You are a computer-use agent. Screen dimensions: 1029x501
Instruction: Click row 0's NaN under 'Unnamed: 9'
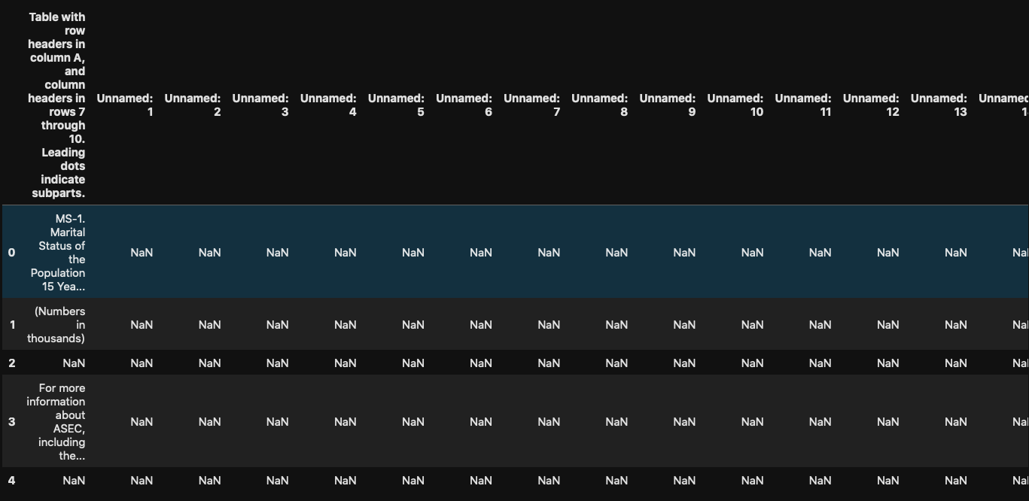coord(684,253)
